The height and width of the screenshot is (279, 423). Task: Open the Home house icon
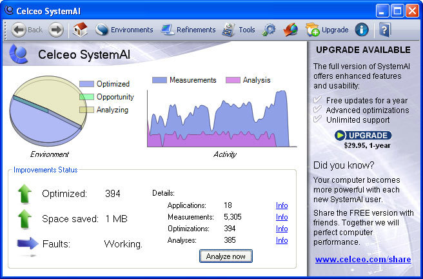click(x=81, y=30)
